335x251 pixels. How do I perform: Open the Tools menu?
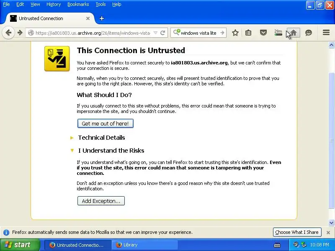click(100, 4)
